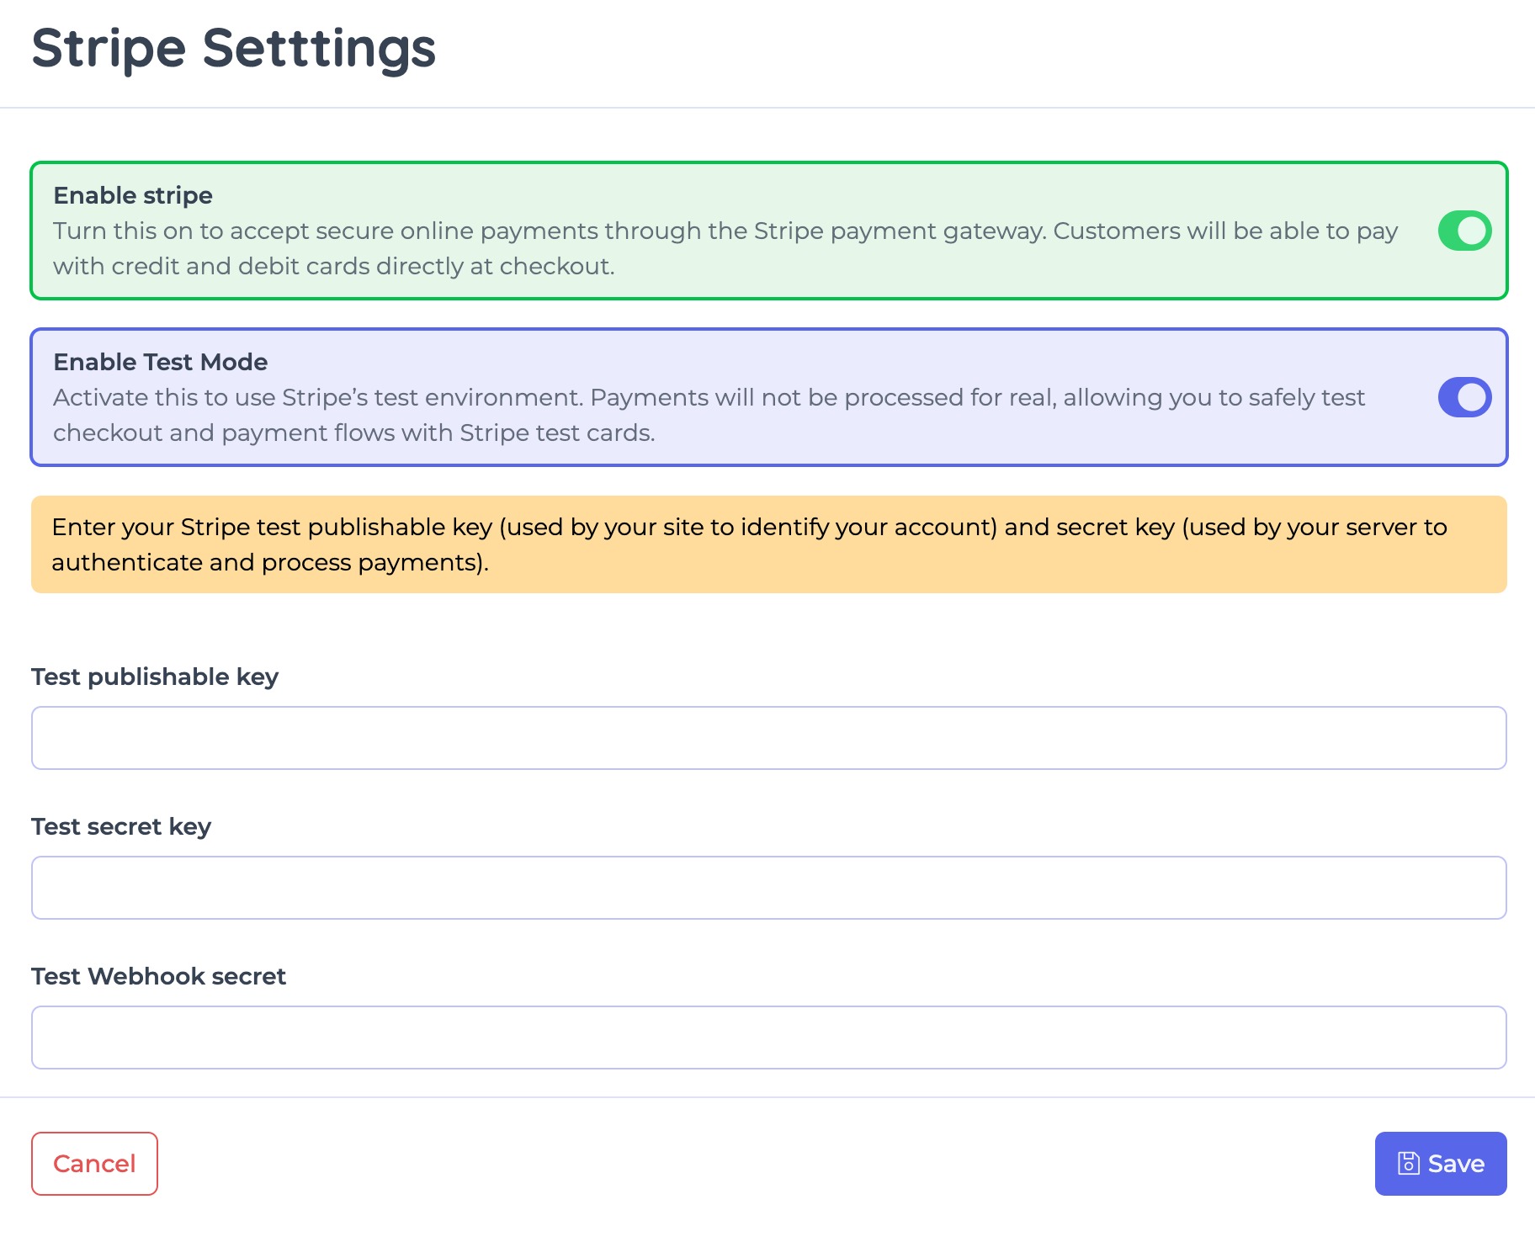Disable the Enable Test Mode switch
Viewport: 1535px width, 1242px height.
pos(1464,397)
